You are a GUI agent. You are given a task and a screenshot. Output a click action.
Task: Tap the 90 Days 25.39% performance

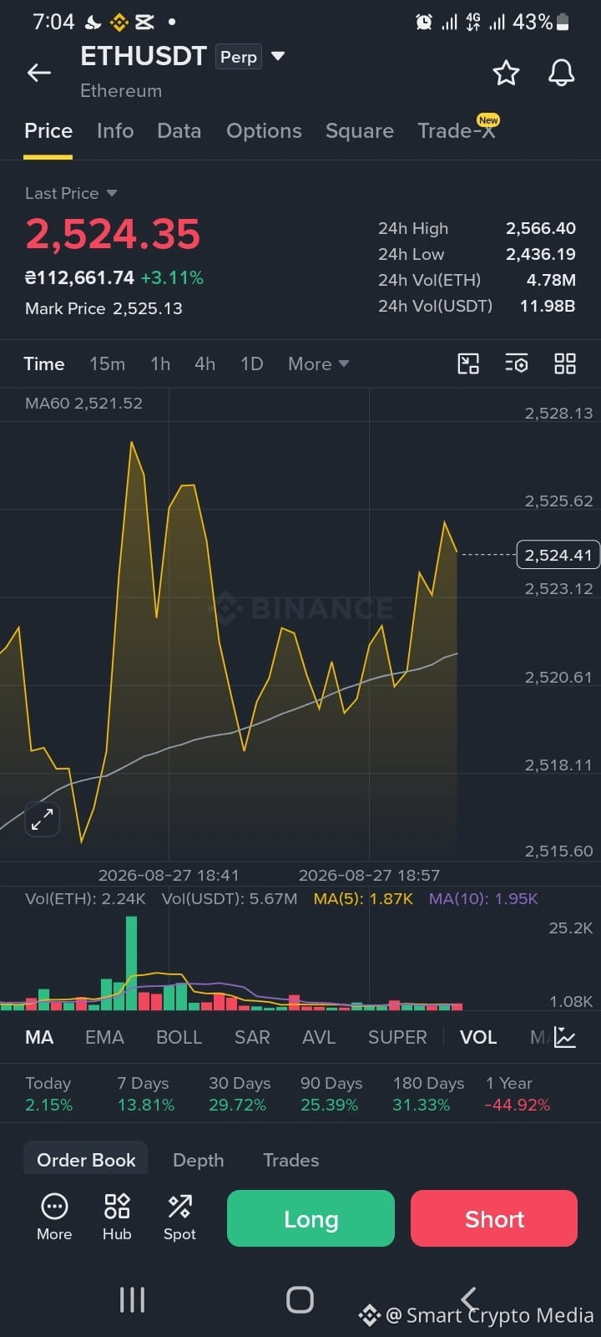tap(331, 1094)
